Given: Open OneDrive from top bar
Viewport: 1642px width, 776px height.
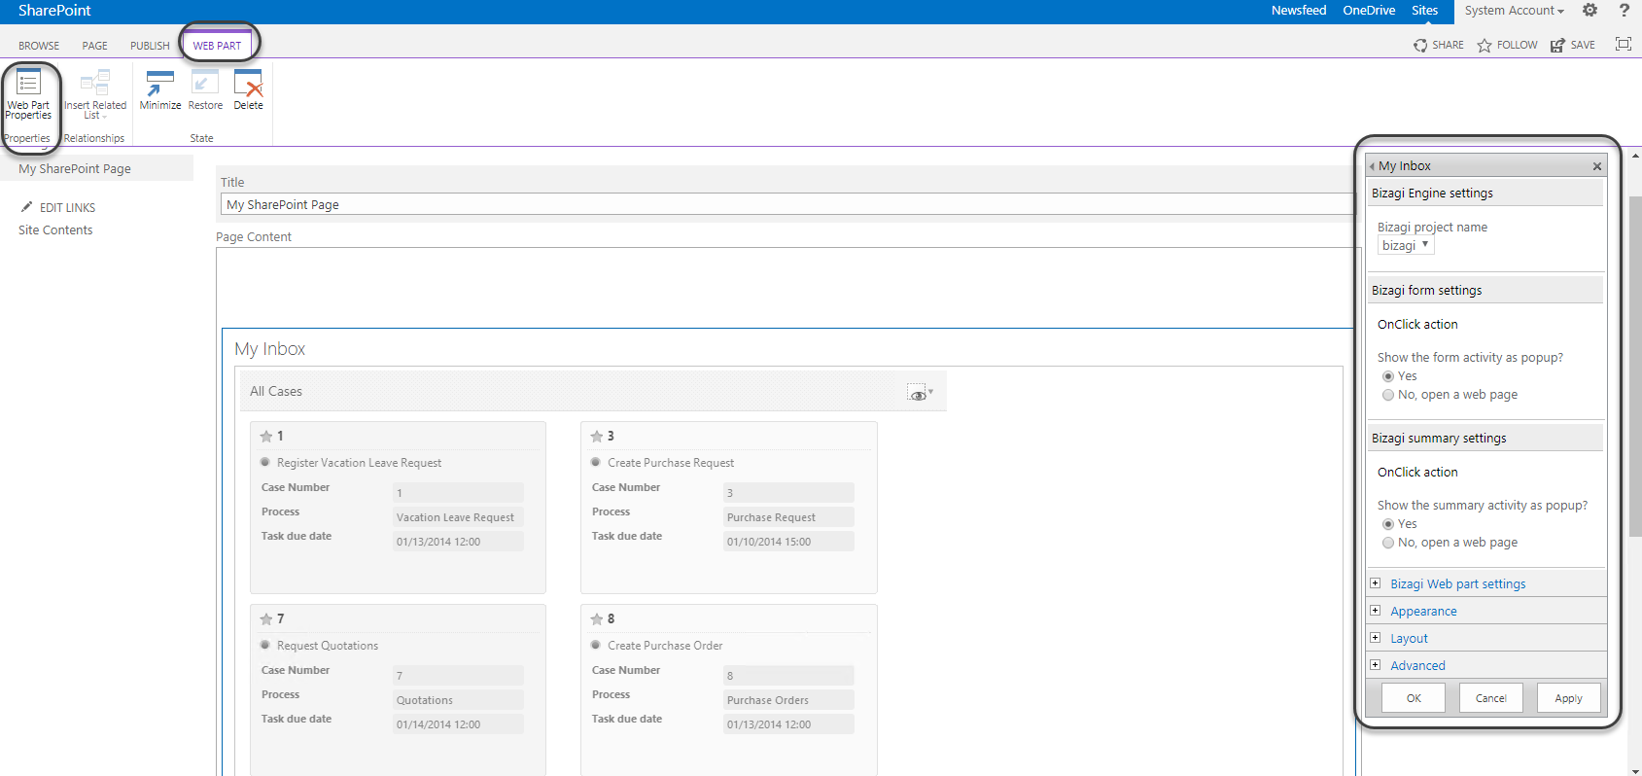Looking at the screenshot, I should pyautogui.click(x=1369, y=11).
